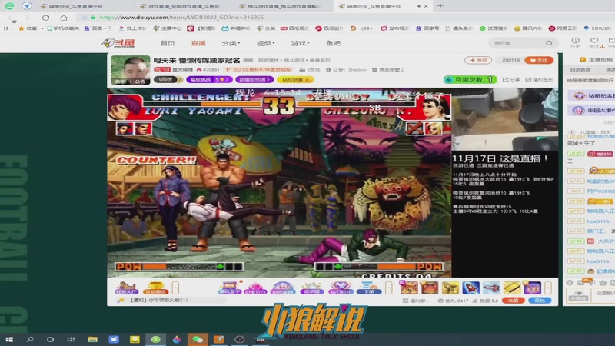The width and height of the screenshot is (615, 346).
Task: Click the streamer avatar thumbnail
Action: 130,70
